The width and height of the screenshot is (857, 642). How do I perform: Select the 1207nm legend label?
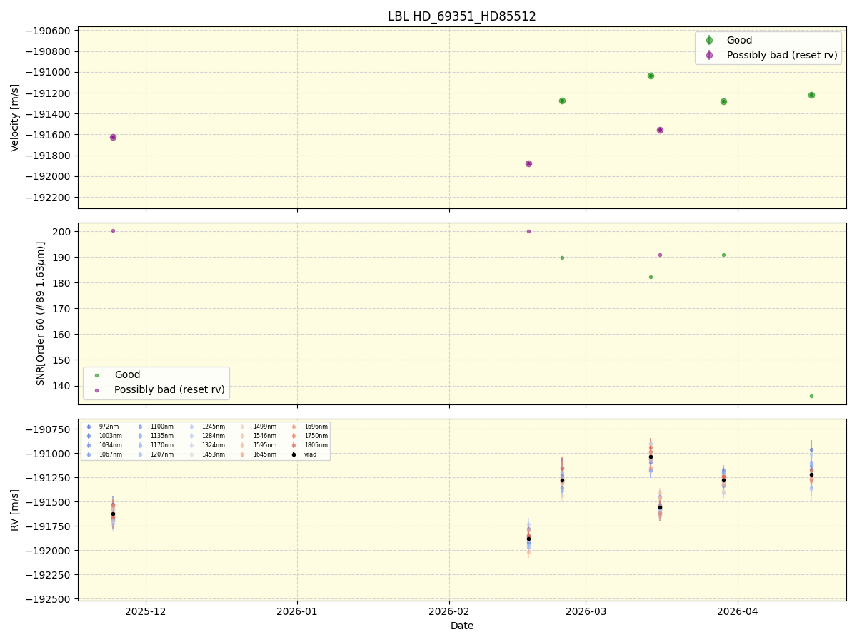161,454
